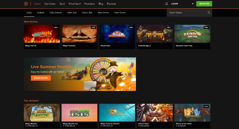
Task: Select the active white banner slide dot
Action: pyautogui.click(x=130, y=88)
